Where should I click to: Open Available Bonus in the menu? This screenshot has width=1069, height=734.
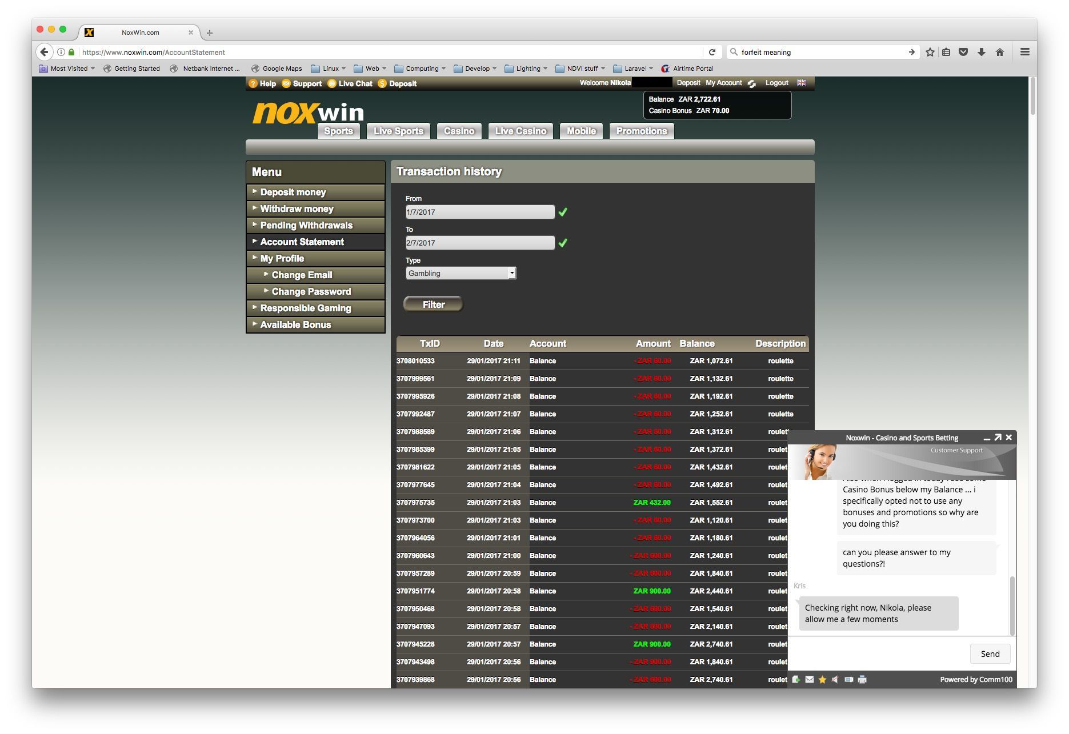tap(315, 324)
